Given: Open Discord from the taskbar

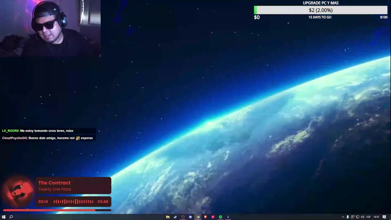Looking at the screenshot, I should (190, 217).
